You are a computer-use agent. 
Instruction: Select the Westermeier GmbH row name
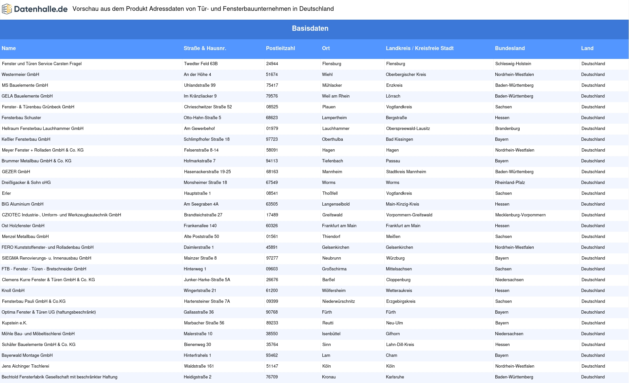[x=20, y=74]
